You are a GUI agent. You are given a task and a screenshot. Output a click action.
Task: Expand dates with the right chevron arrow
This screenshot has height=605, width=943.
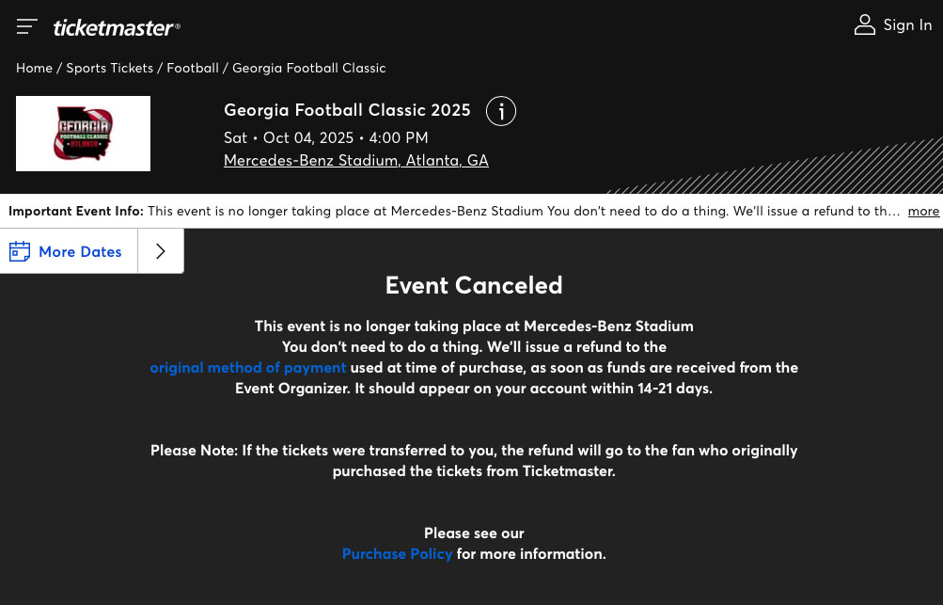coord(161,251)
